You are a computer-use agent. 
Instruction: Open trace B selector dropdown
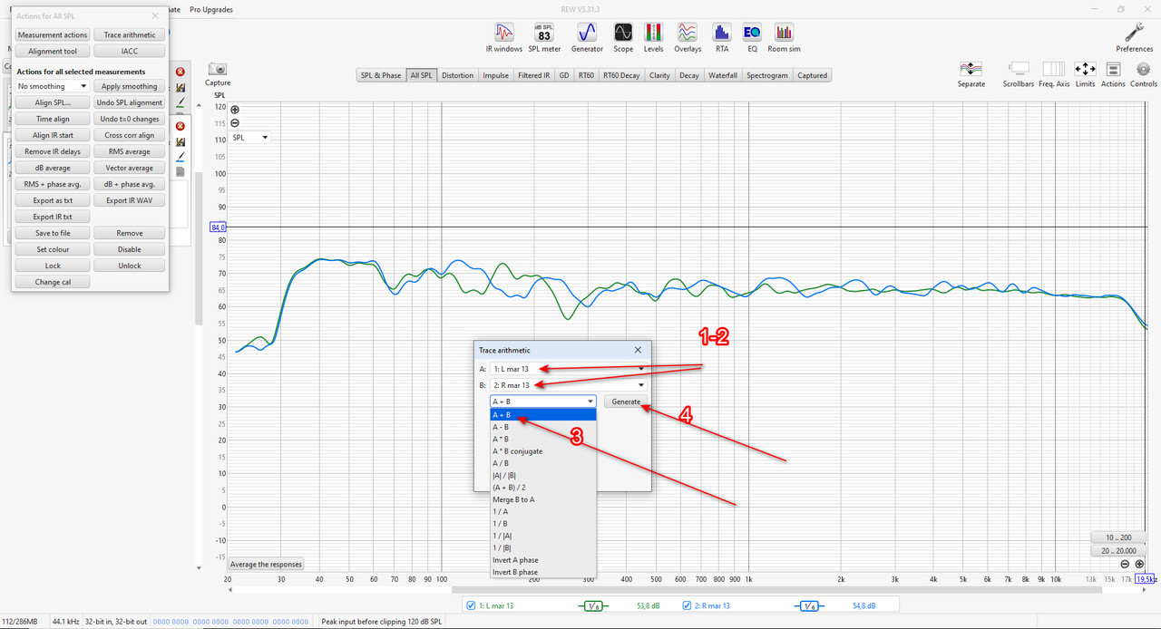click(x=568, y=385)
